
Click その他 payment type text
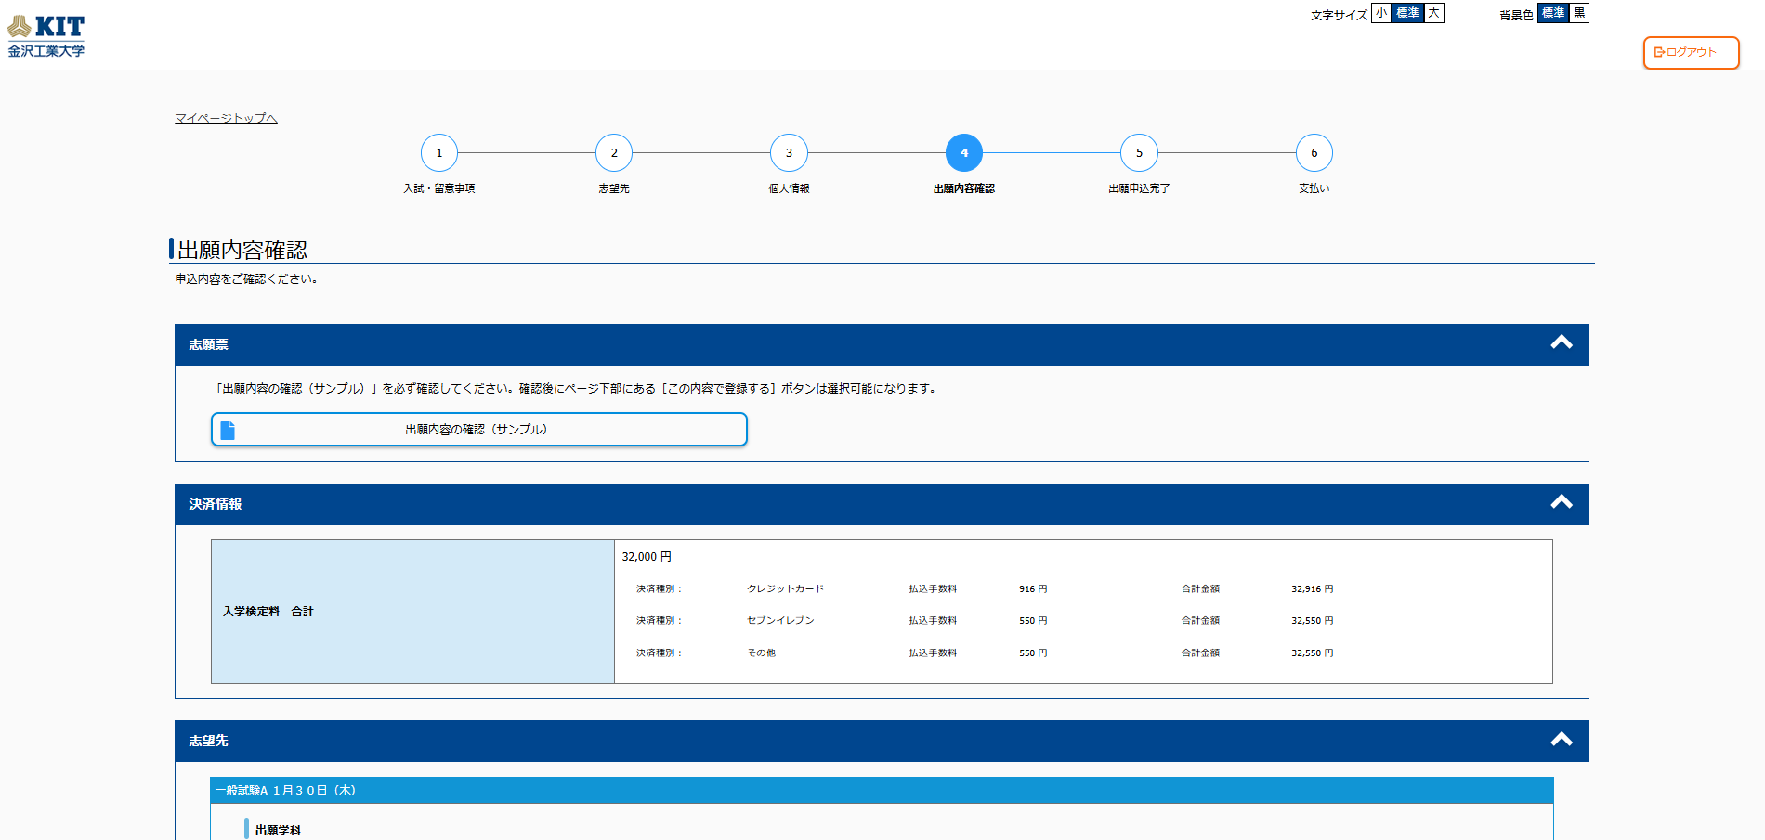pos(761,653)
